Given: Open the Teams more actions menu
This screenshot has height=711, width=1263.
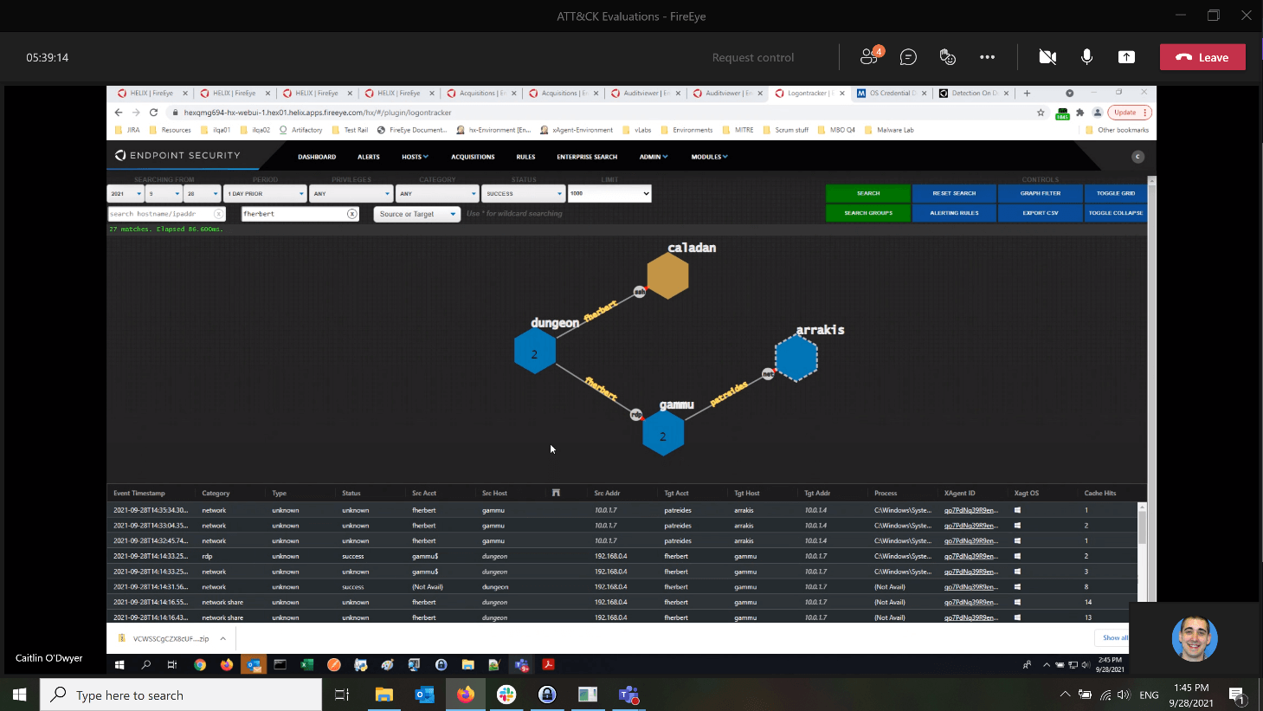Looking at the screenshot, I should coord(987,57).
